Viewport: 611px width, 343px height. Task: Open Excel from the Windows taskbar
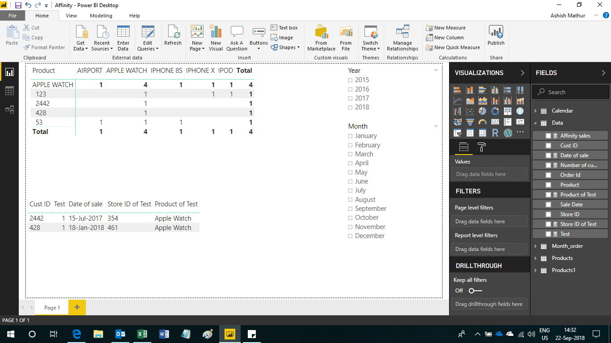tap(142, 334)
